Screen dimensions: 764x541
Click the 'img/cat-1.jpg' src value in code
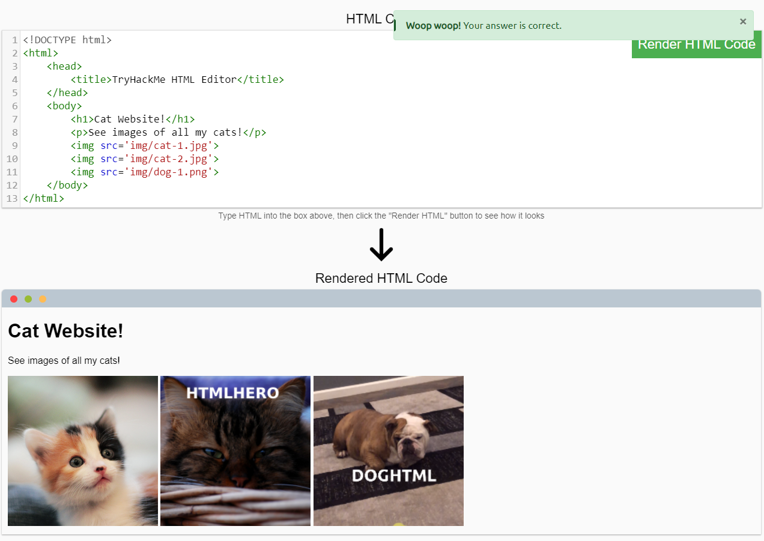pos(168,145)
